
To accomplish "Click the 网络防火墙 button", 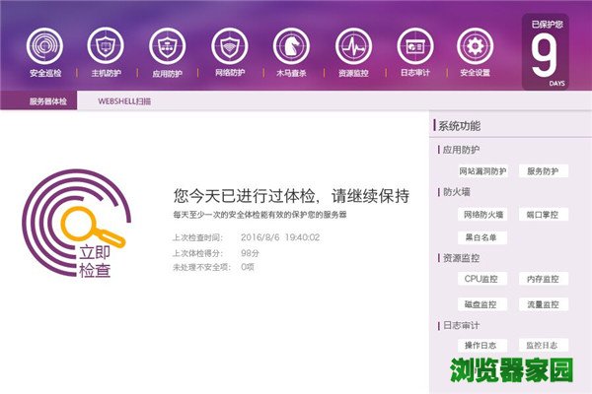I will (x=483, y=214).
